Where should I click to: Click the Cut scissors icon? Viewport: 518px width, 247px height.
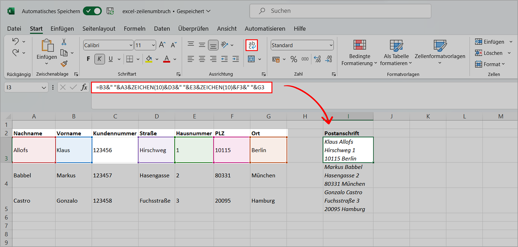pyautogui.click(x=64, y=42)
